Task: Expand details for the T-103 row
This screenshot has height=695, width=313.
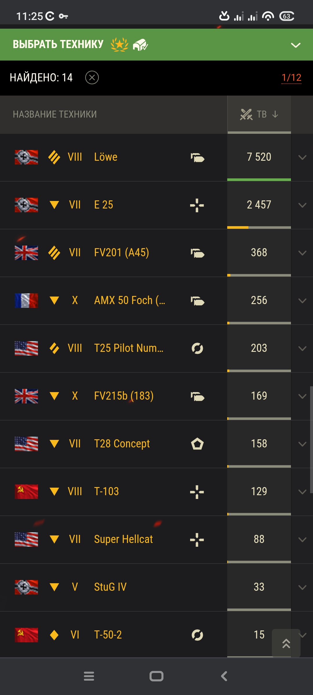Action: [302, 492]
